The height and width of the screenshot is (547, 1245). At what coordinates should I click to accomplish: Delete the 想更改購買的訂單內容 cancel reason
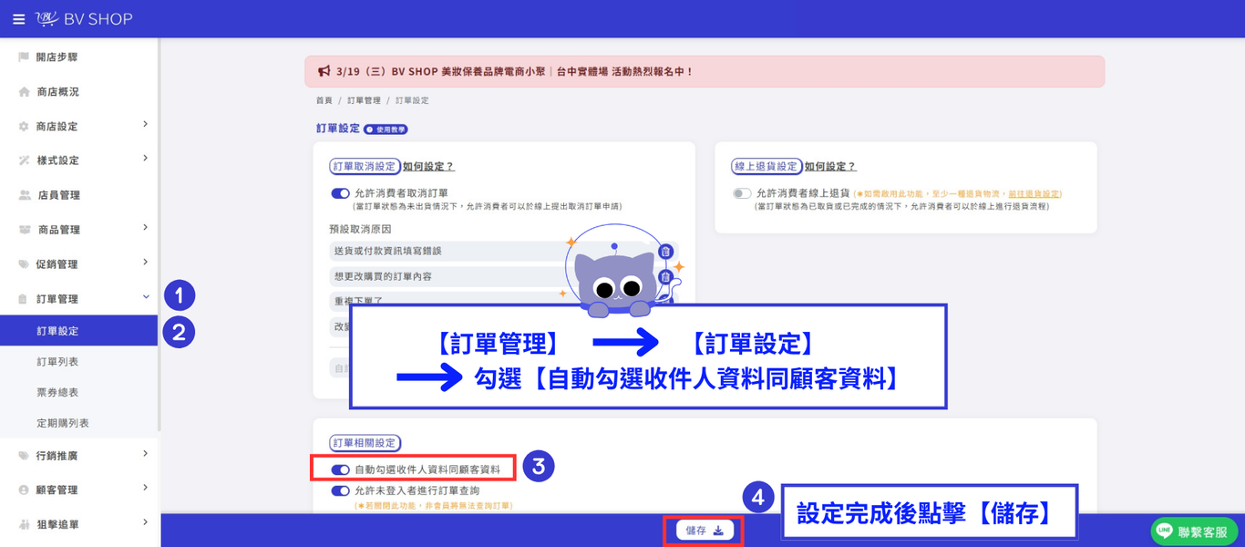665,275
